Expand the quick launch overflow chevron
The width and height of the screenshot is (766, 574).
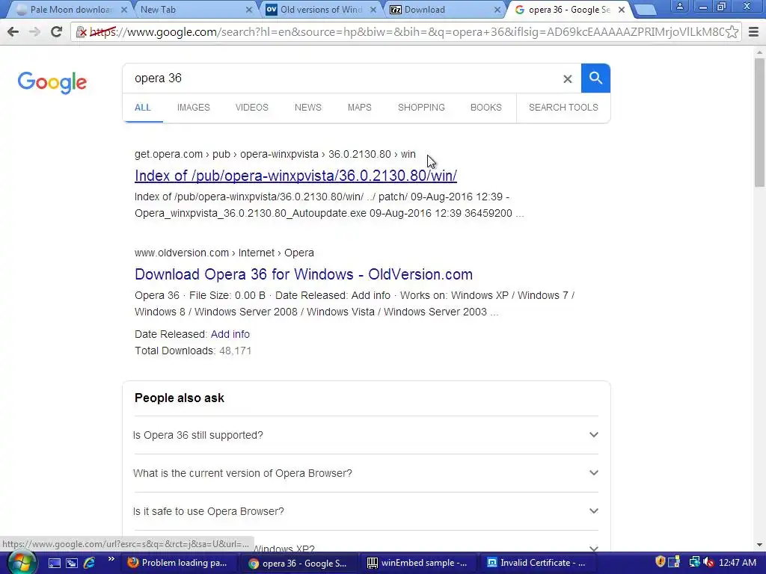111,559
